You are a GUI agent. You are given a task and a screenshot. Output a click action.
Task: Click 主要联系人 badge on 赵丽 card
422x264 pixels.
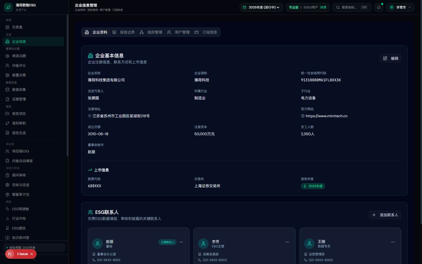coord(167,242)
